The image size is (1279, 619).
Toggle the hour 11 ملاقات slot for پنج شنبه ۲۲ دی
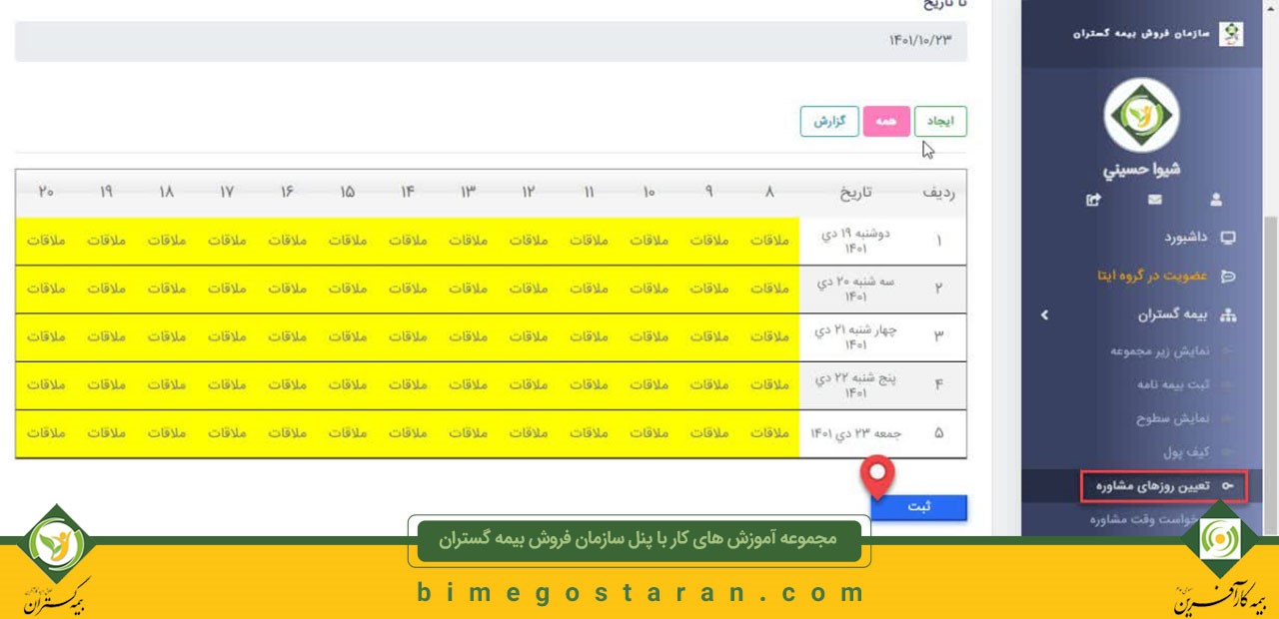[x=588, y=384]
